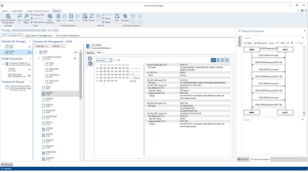This screenshot has height=173, width=308.
Task: Select UICC in Remote File Management
Action: pyautogui.click(x=16, y=46)
